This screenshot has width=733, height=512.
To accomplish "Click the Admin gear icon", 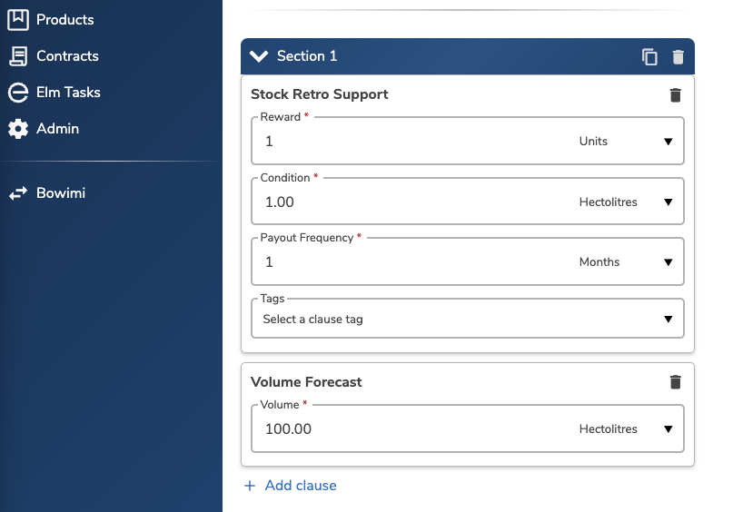I will 18,129.
